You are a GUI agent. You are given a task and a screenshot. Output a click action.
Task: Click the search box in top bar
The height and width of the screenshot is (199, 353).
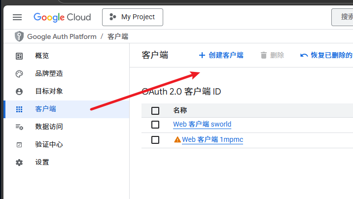pyautogui.click(x=343, y=17)
